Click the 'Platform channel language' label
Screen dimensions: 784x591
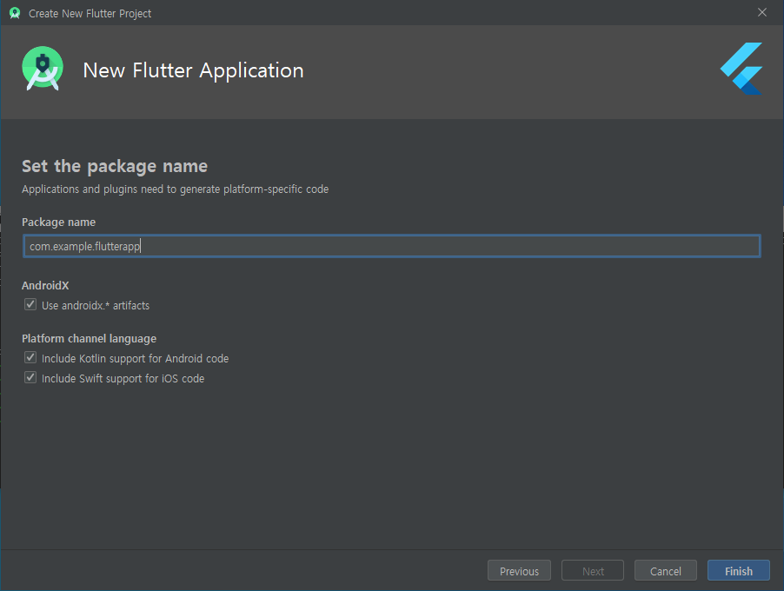tap(89, 338)
